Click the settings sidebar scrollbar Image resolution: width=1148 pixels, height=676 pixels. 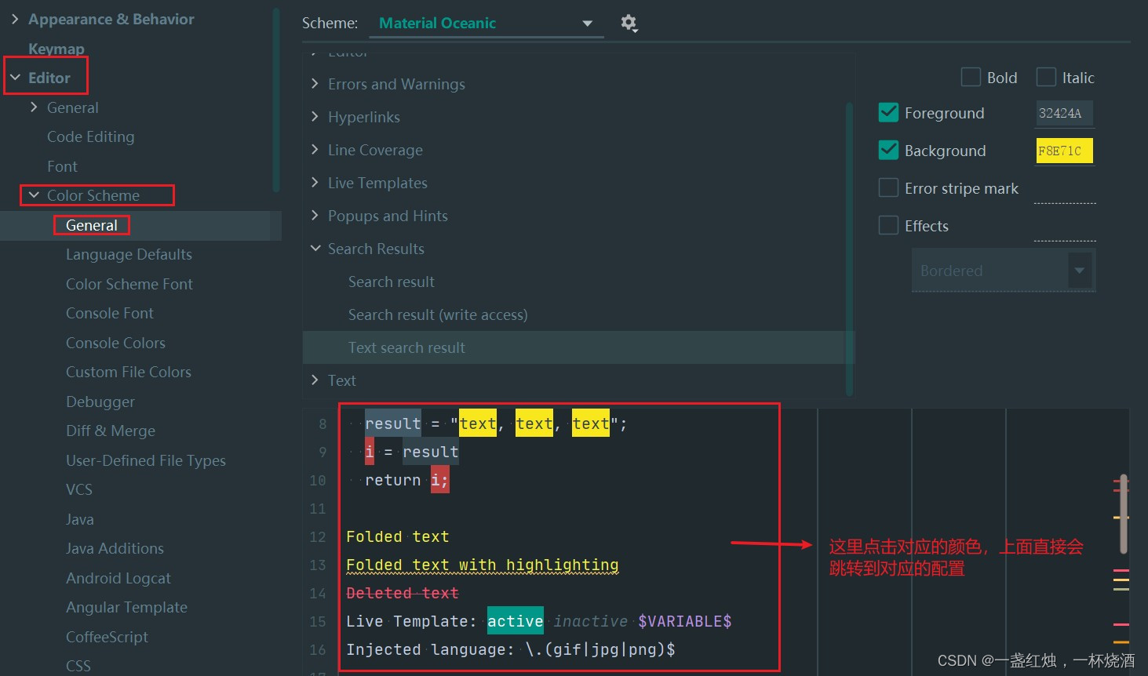click(x=275, y=100)
